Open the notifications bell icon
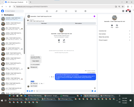Image resolution: width=134 pixels, height=107 pixels. (126, 11)
